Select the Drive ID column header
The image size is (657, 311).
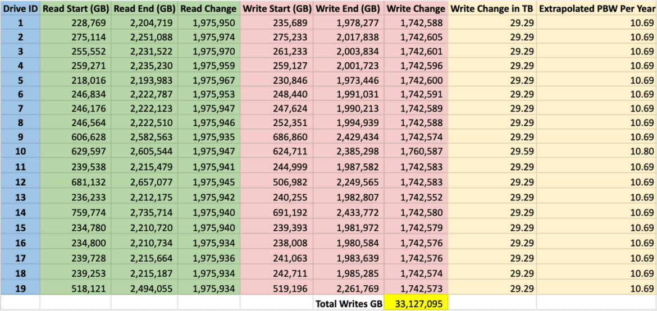click(x=21, y=8)
